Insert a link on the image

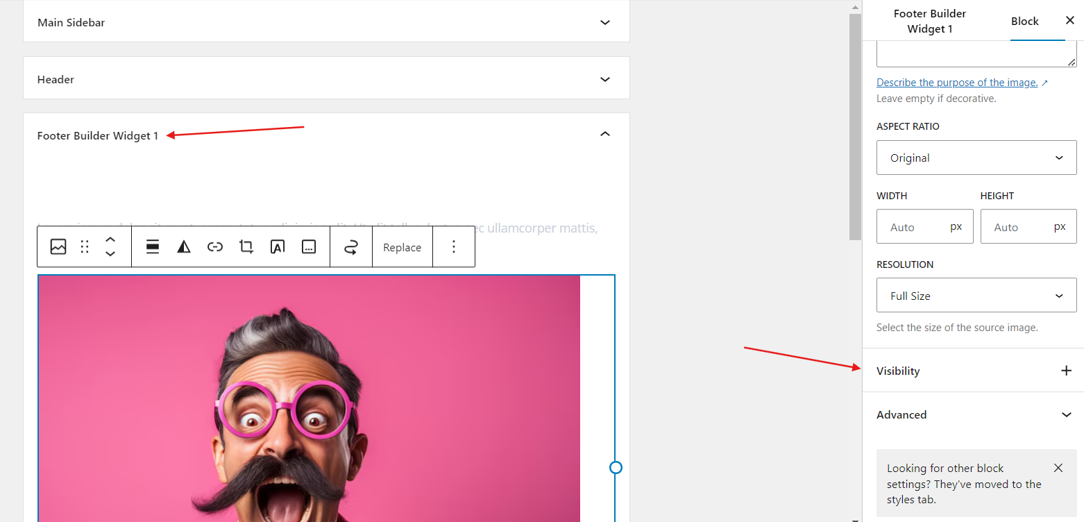click(215, 247)
